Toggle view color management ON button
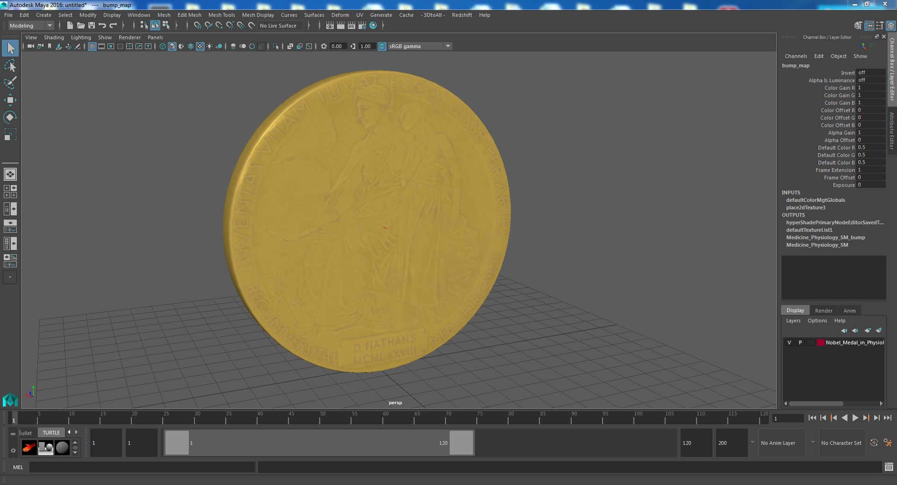 click(x=382, y=46)
